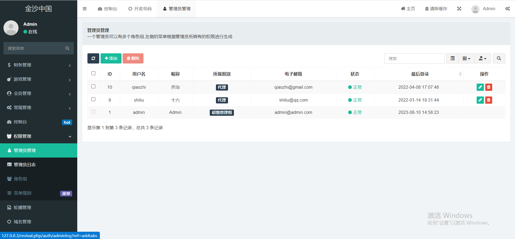The width and height of the screenshot is (515, 239).
Task: Click the 用户名 column header
Action: pyautogui.click(x=139, y=74)
